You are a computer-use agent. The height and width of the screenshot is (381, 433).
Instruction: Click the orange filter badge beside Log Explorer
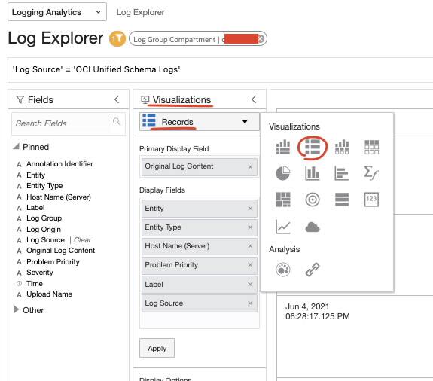tap(117, 38)
